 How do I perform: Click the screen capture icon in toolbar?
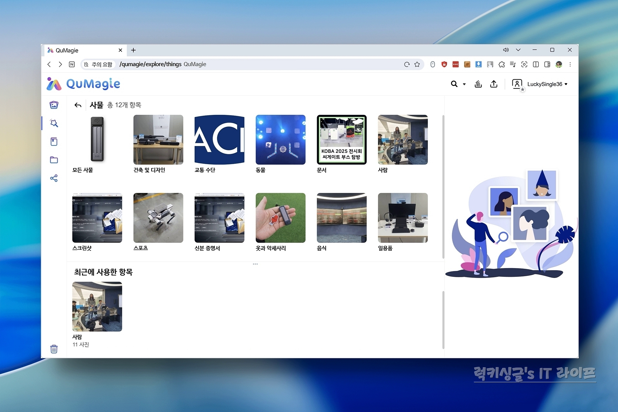524,64
